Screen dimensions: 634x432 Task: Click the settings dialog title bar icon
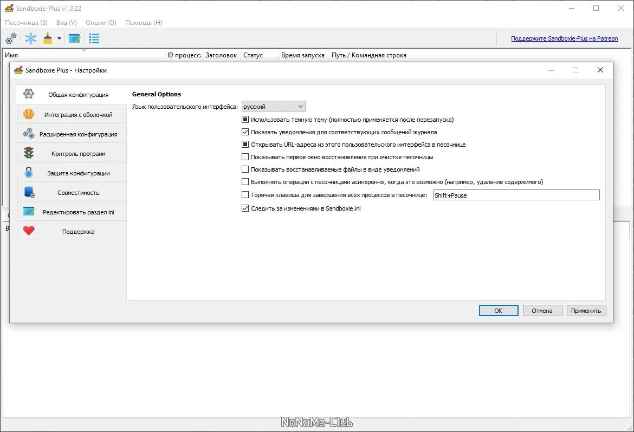point(18,70)
